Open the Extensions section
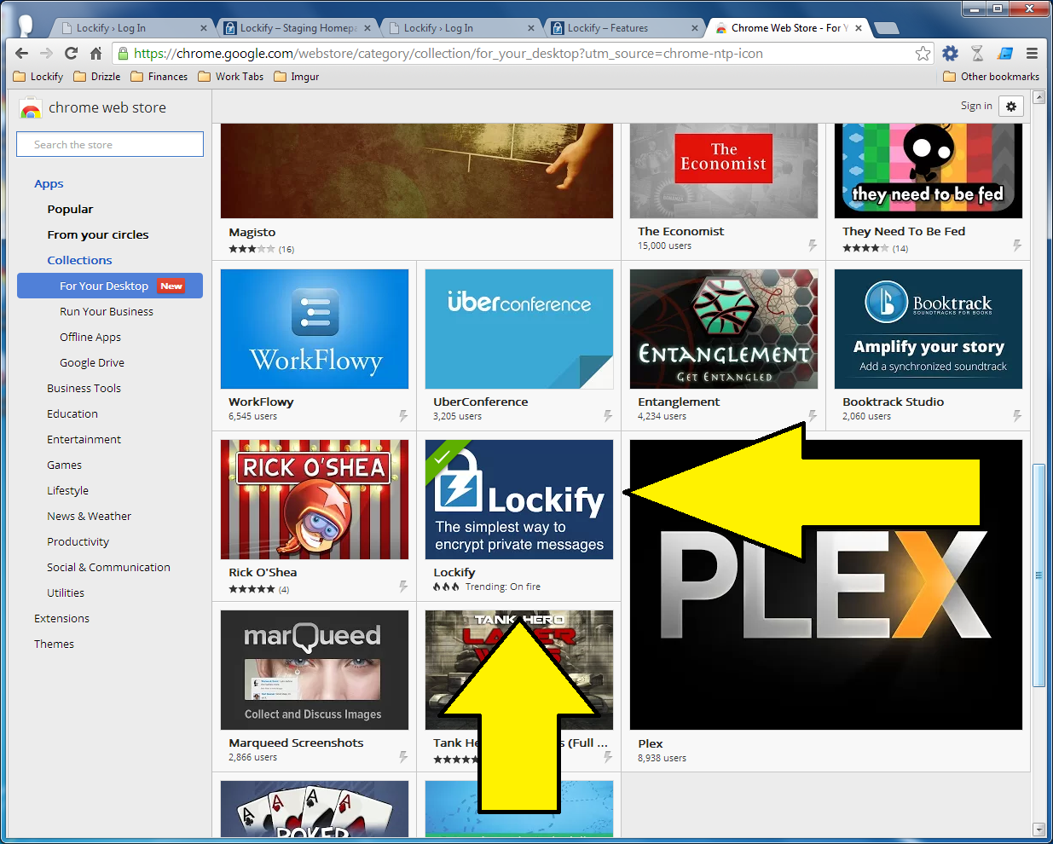Screen dimensions: 1053x844 point(61,618)
